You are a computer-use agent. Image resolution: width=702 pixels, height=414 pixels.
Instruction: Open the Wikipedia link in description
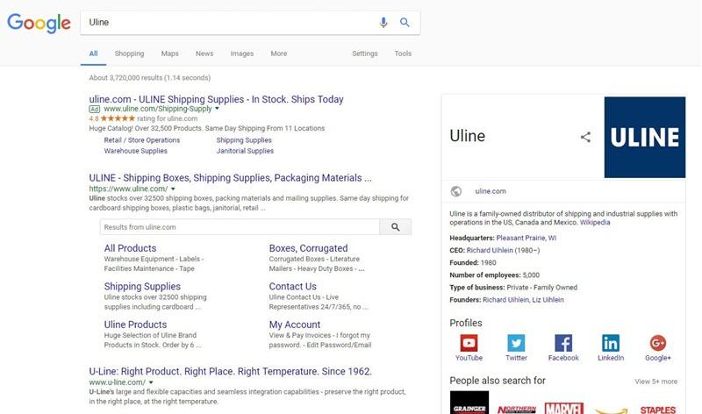(x=595, y=223)
